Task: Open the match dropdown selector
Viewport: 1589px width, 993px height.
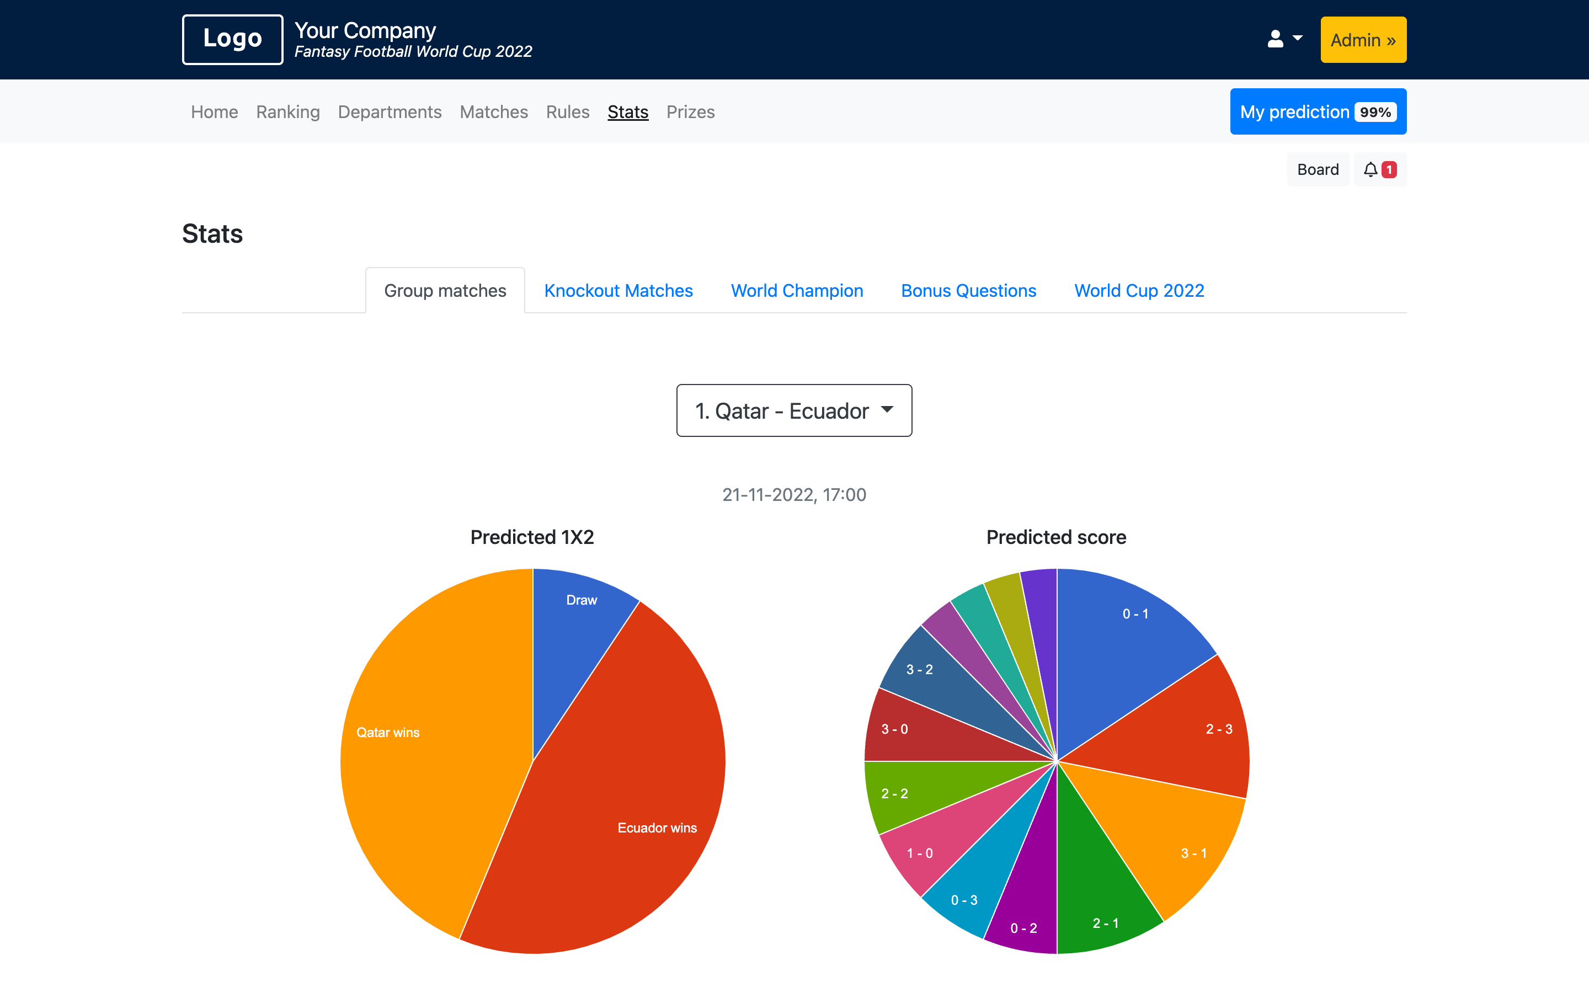Action: [794, 409]
